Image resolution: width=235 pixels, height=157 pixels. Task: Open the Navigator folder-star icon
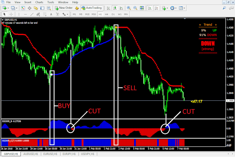pyautogui.click(x=36, y=8)
